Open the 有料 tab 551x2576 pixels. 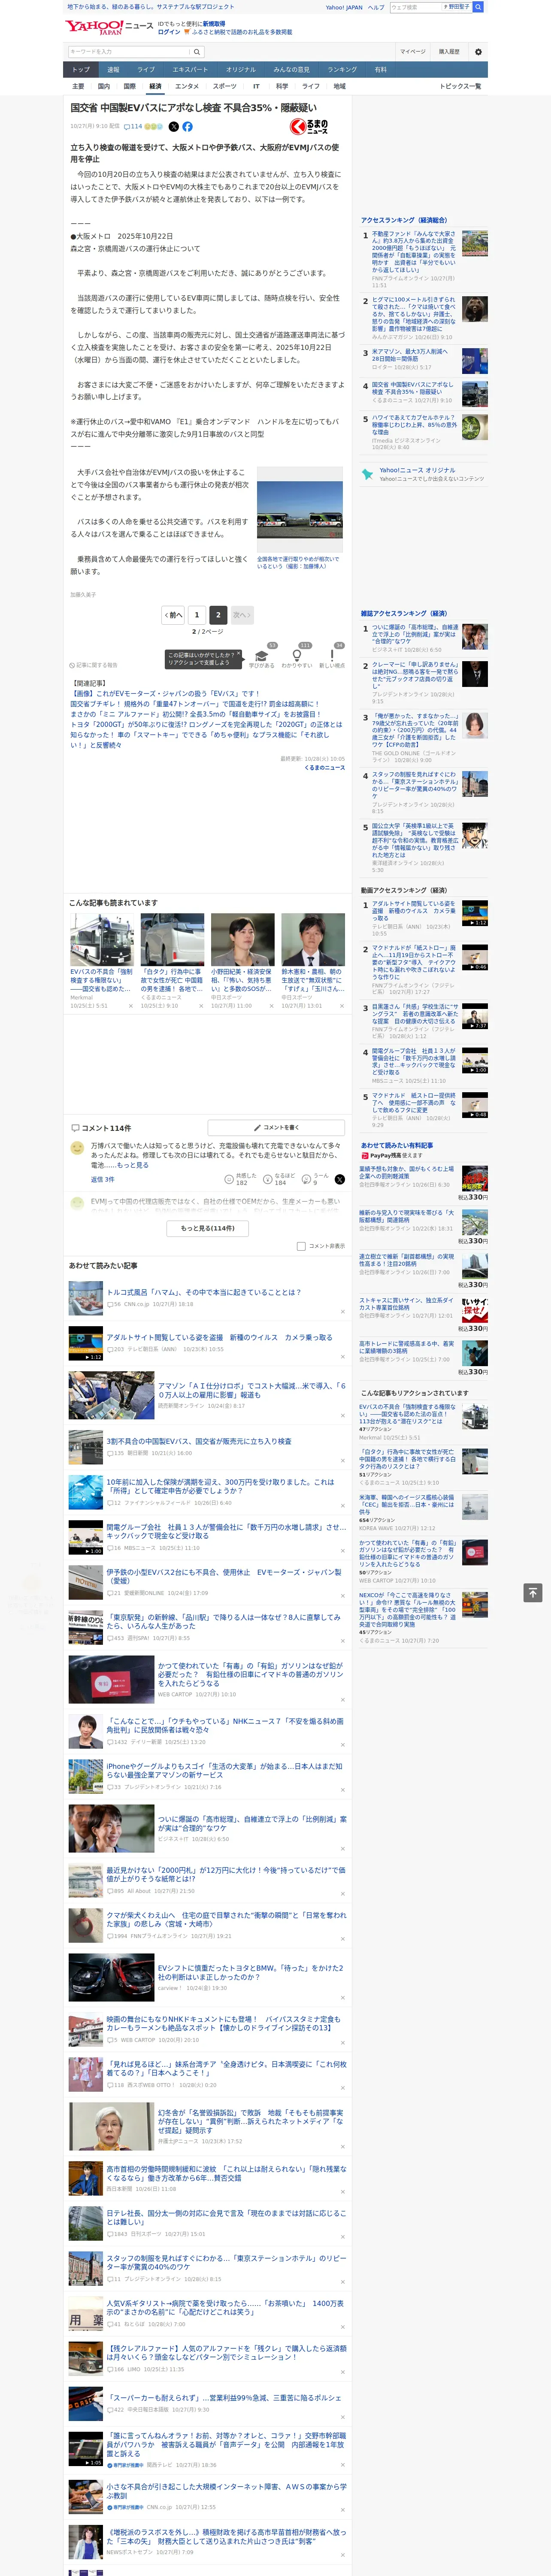coord(380,70)
